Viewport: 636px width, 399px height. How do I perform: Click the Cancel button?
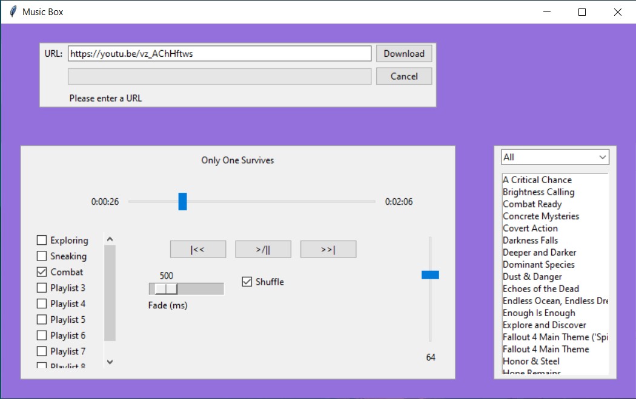point(404,76)
